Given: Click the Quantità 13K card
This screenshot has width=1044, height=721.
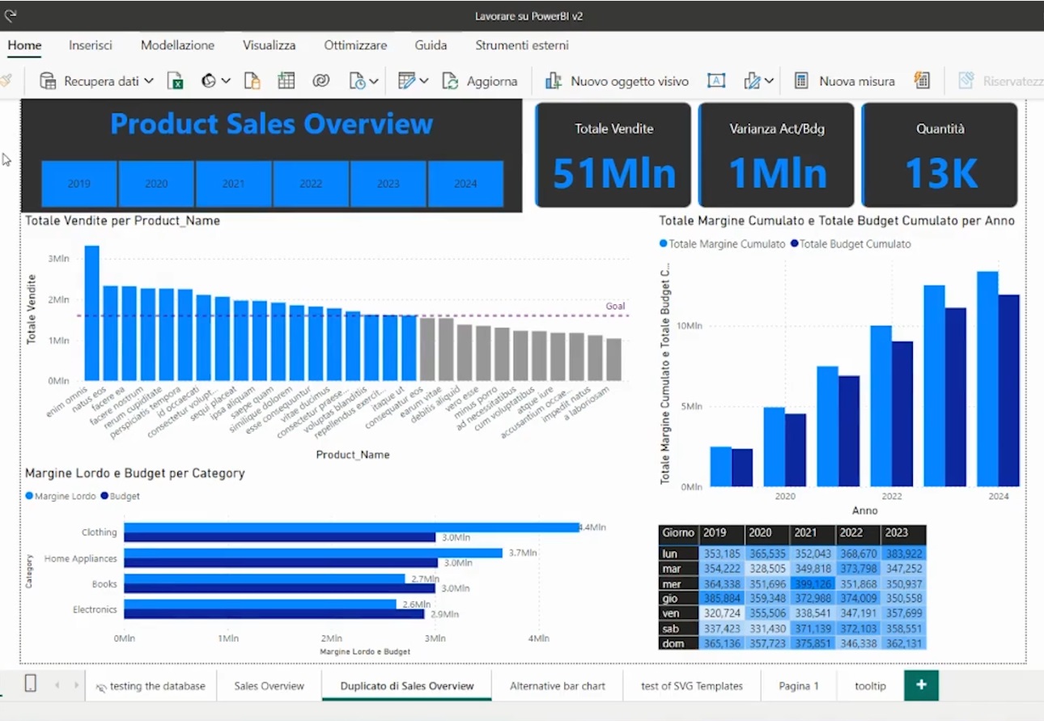Looking at the screenshot, I should point(940,155).
